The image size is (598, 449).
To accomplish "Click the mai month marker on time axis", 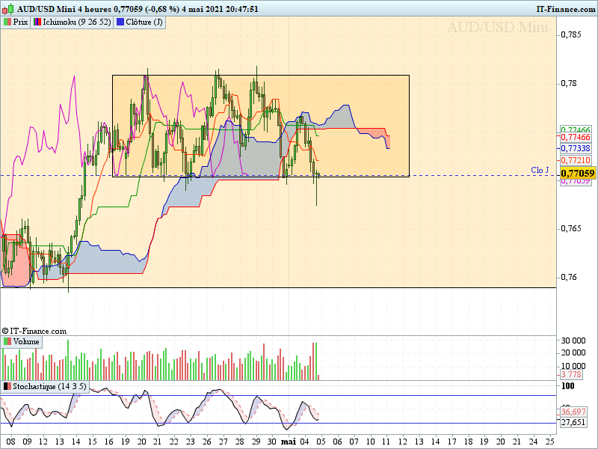I will 289,442.
